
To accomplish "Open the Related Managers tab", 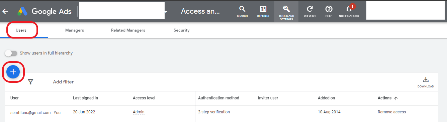I will [x=128, y=30].
